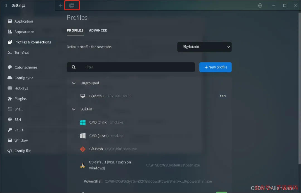Select Profiles & connections in sidebar
Screen dimensions: 301x193
coord(29,42)
